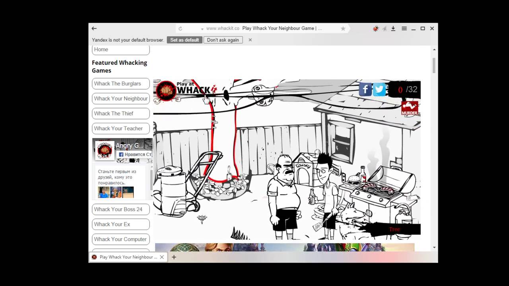Open Whack The Thief game link
The width and height of the screenshot is (509, 286).
point(121,114)
